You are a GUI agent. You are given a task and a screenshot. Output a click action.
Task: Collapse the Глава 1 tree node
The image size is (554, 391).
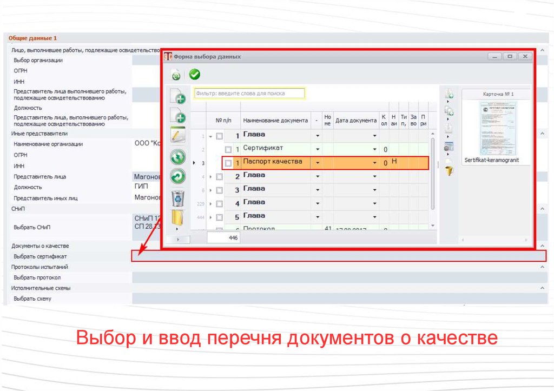click(211, 136)
